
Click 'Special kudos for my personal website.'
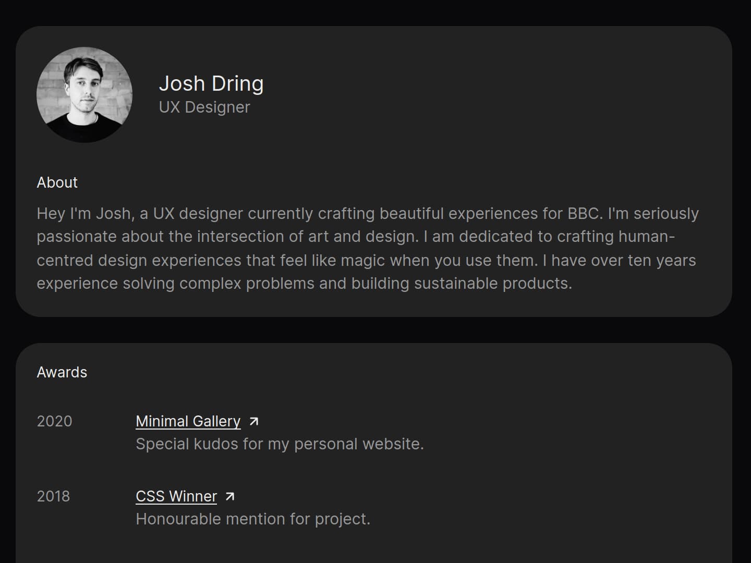[280, 444]
